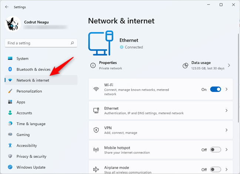Select System in the sidebar
Screen dimensions: 240x174
[41, 58]
